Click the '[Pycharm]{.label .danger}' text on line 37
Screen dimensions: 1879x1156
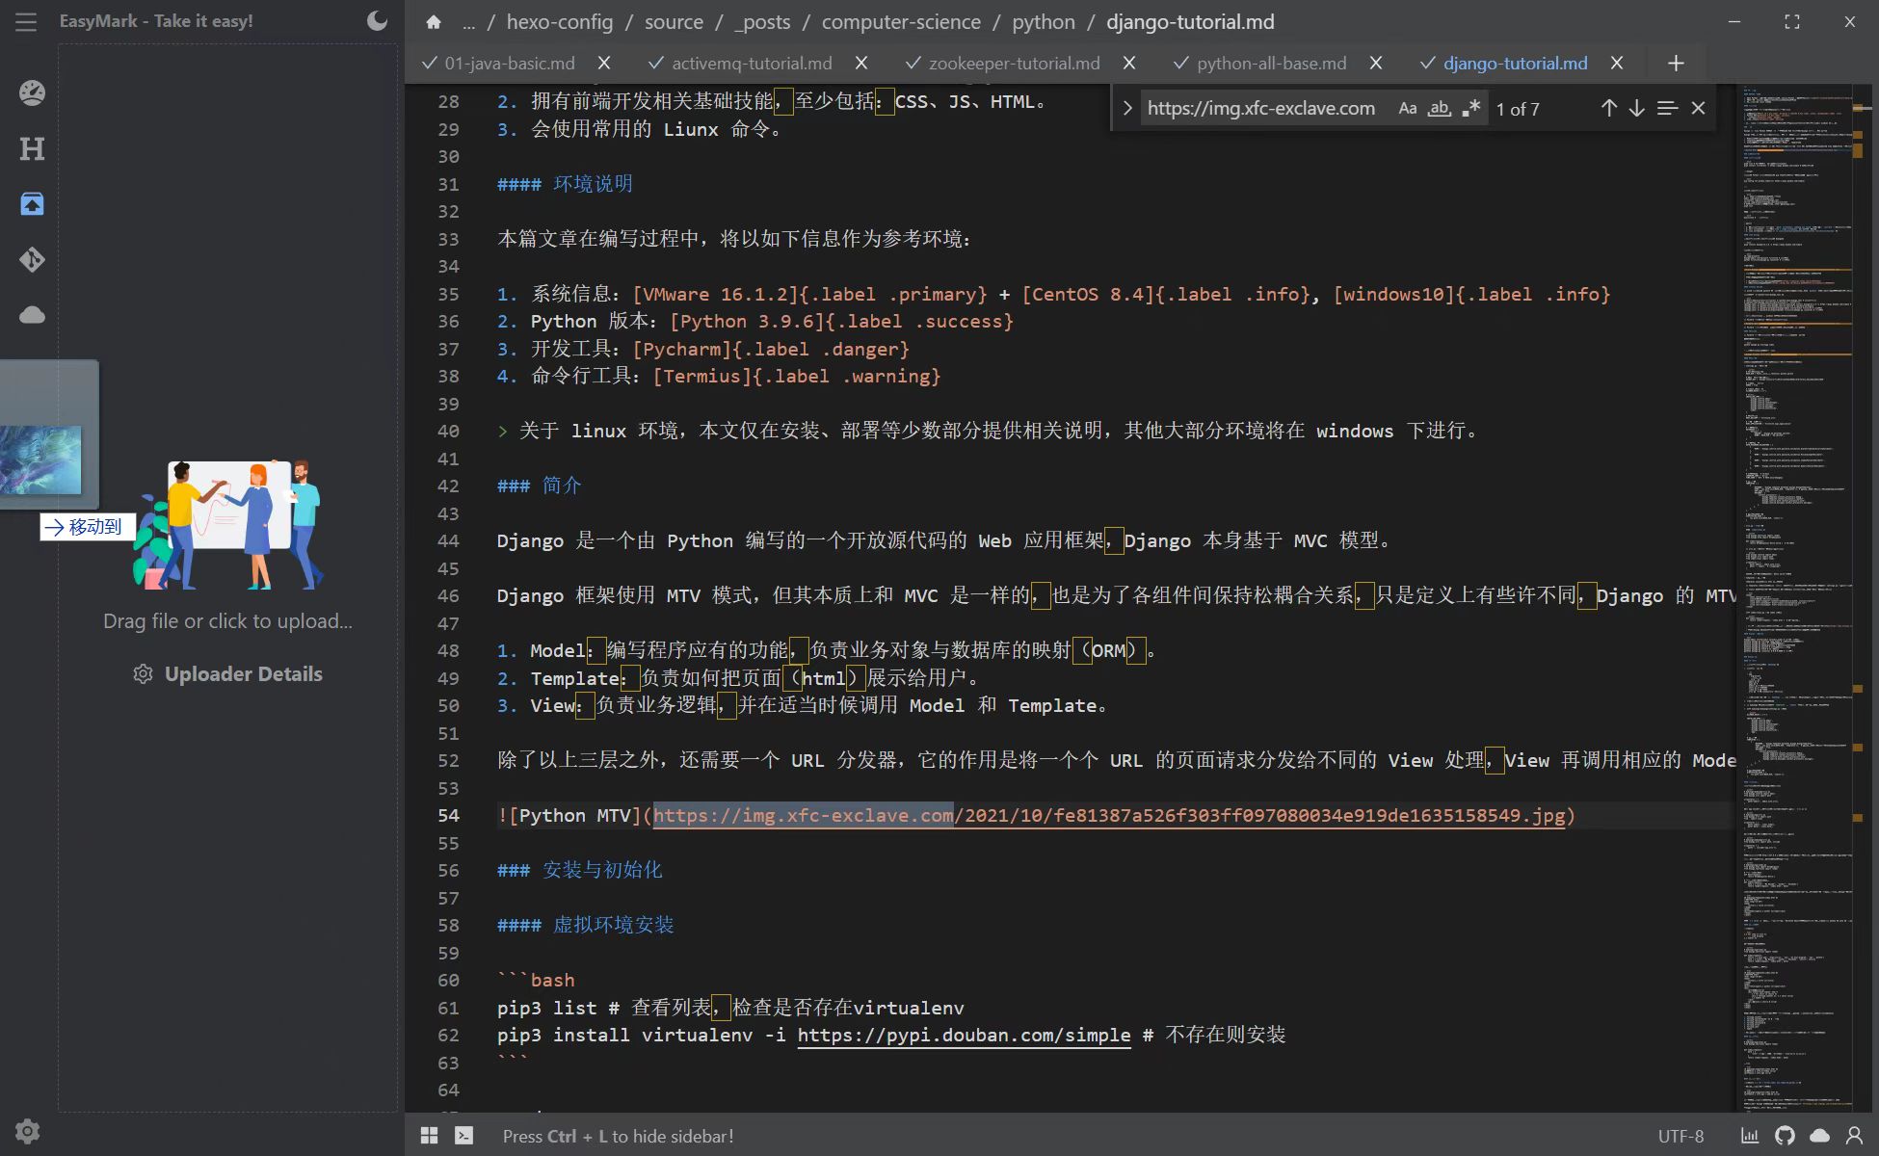pyautogui.click(x=771, y=349)
